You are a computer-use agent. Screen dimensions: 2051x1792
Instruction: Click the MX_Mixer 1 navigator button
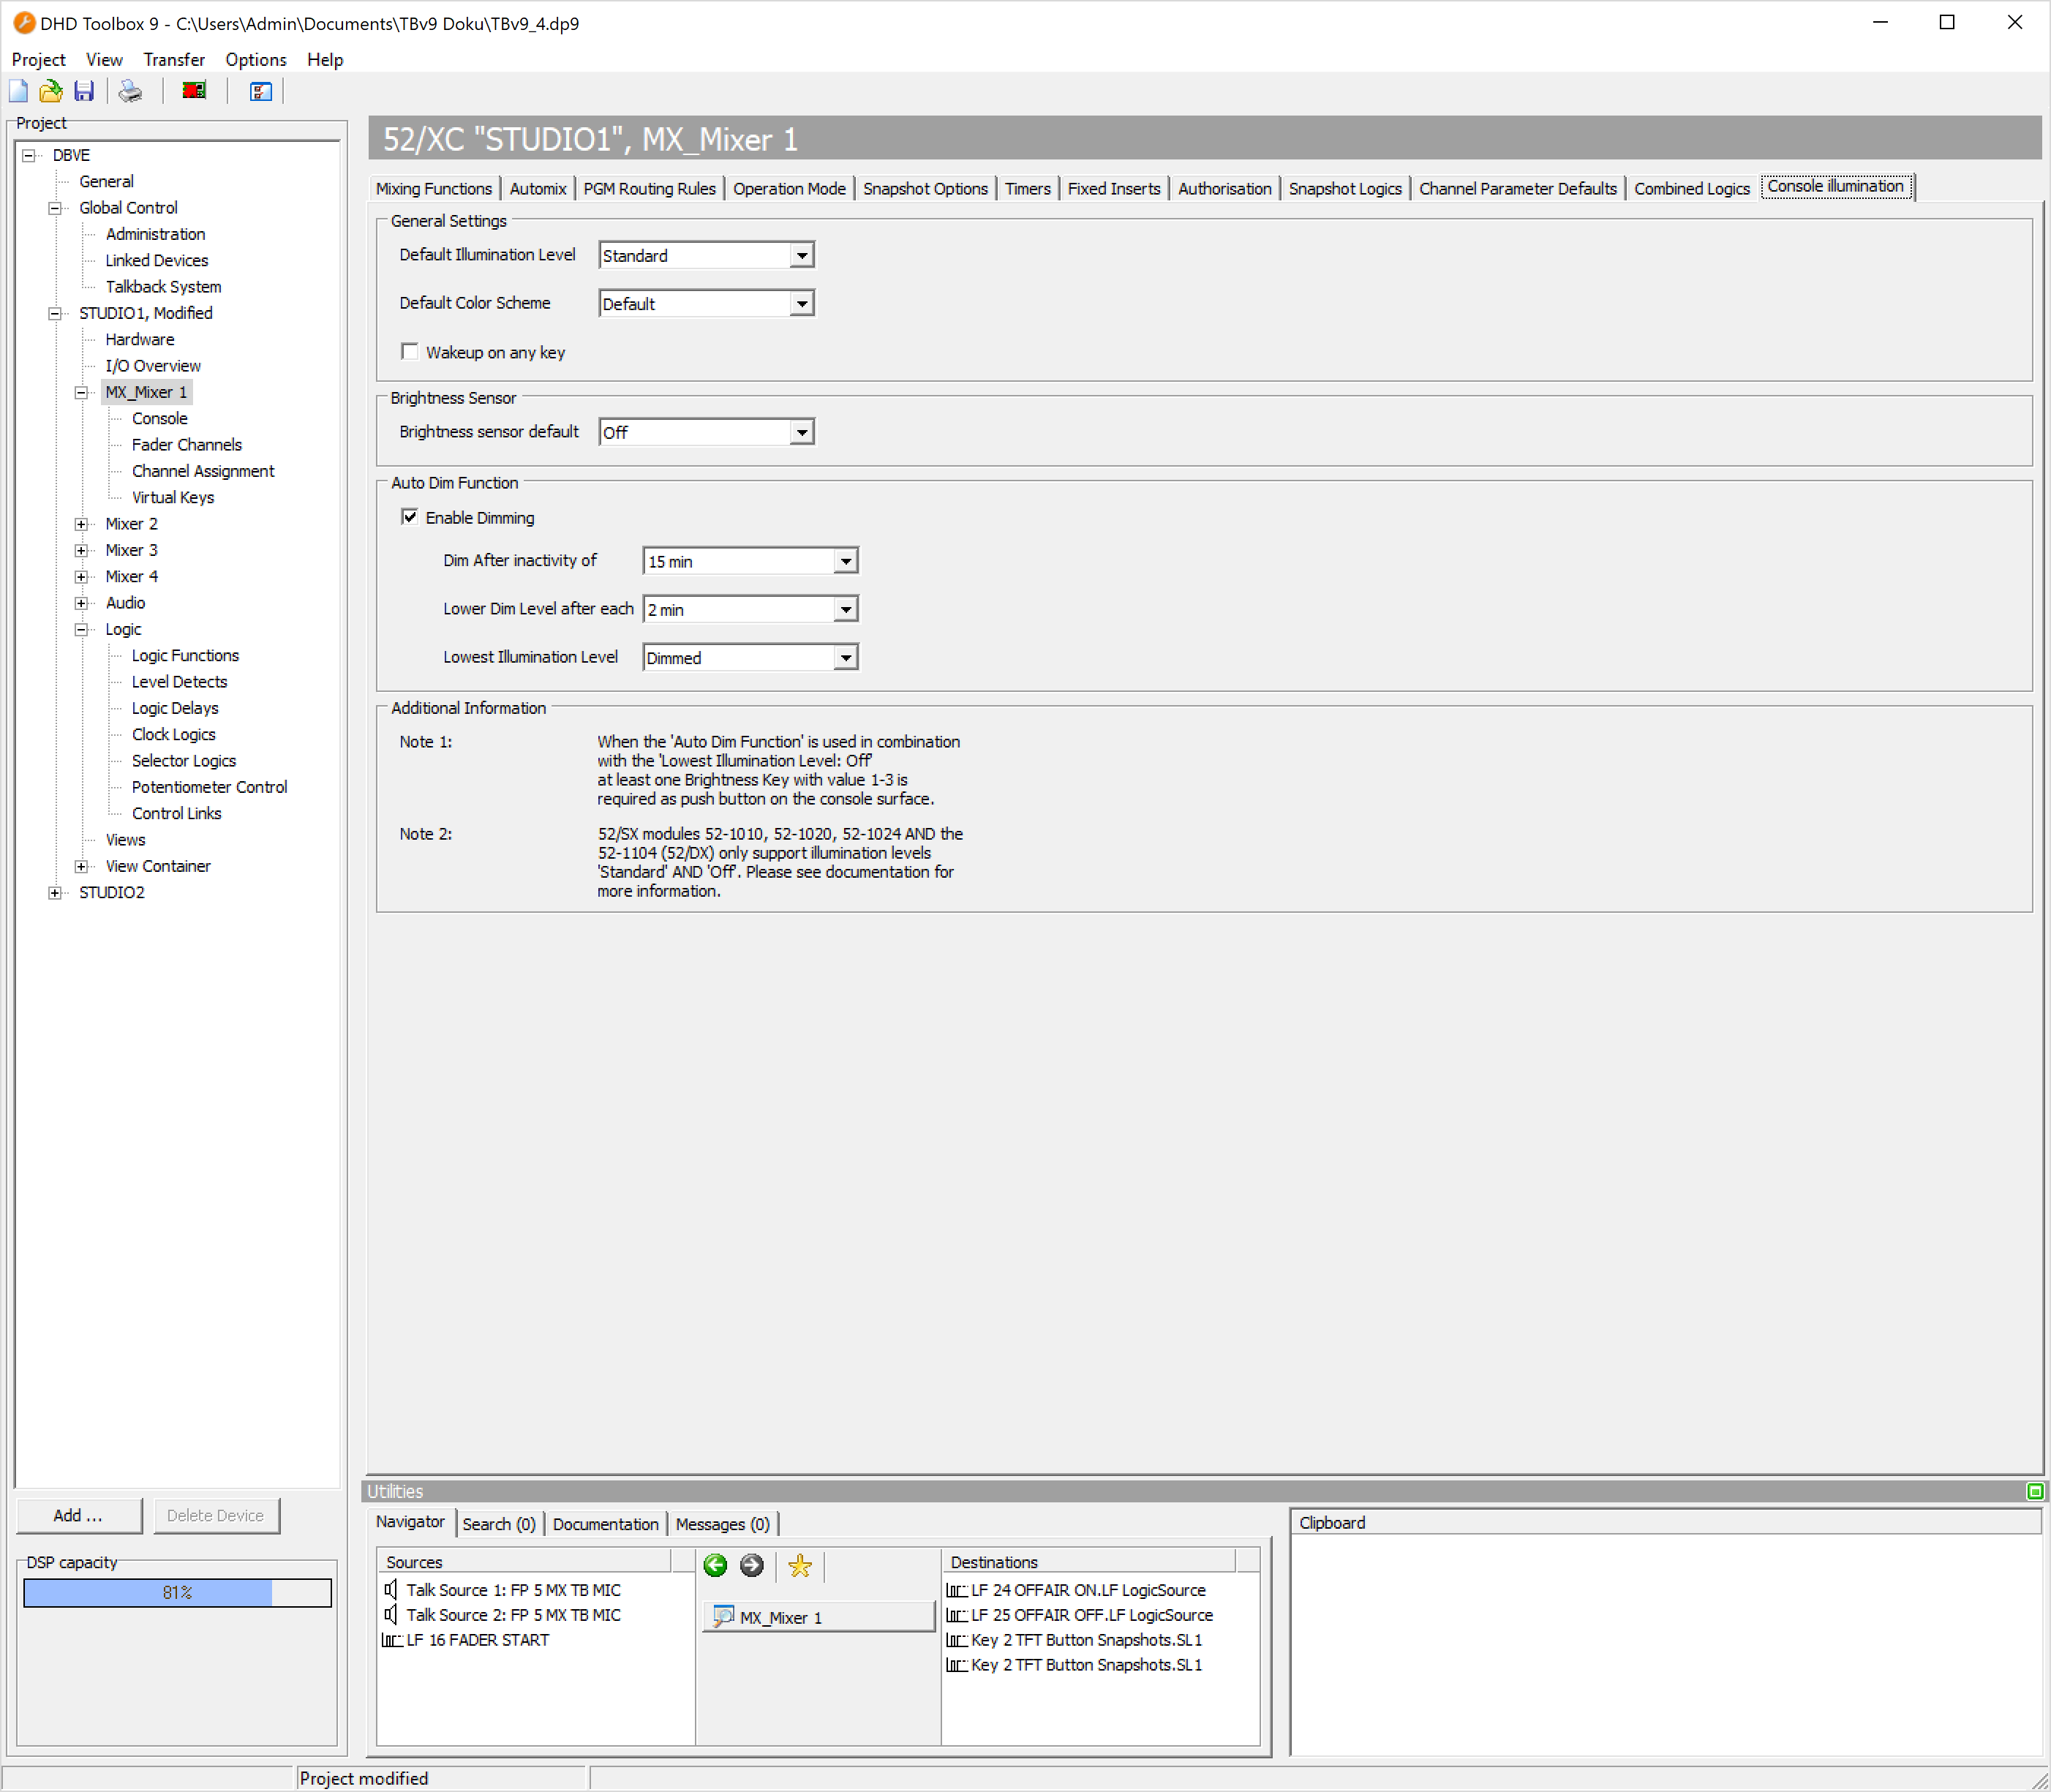tap(818, 1617)
